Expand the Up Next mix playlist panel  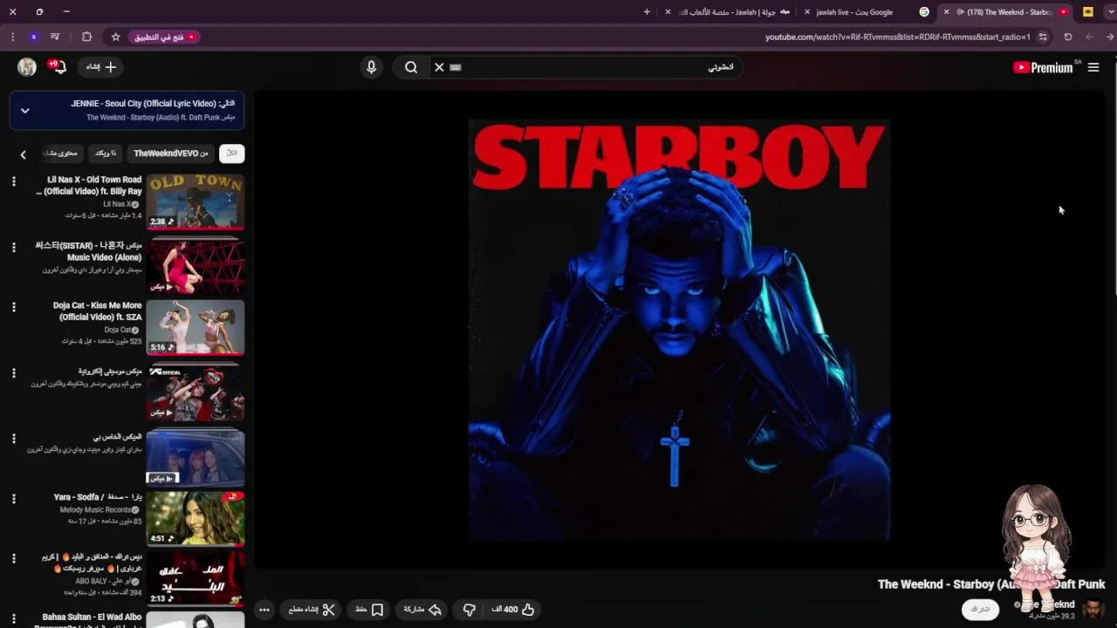[25, 111]
